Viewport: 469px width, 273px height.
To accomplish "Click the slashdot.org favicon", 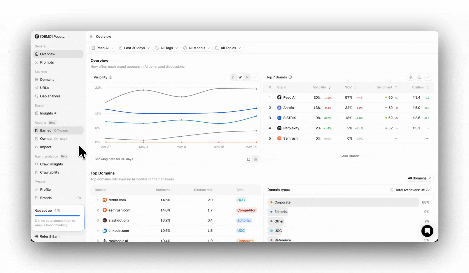I will click(105, 220).
